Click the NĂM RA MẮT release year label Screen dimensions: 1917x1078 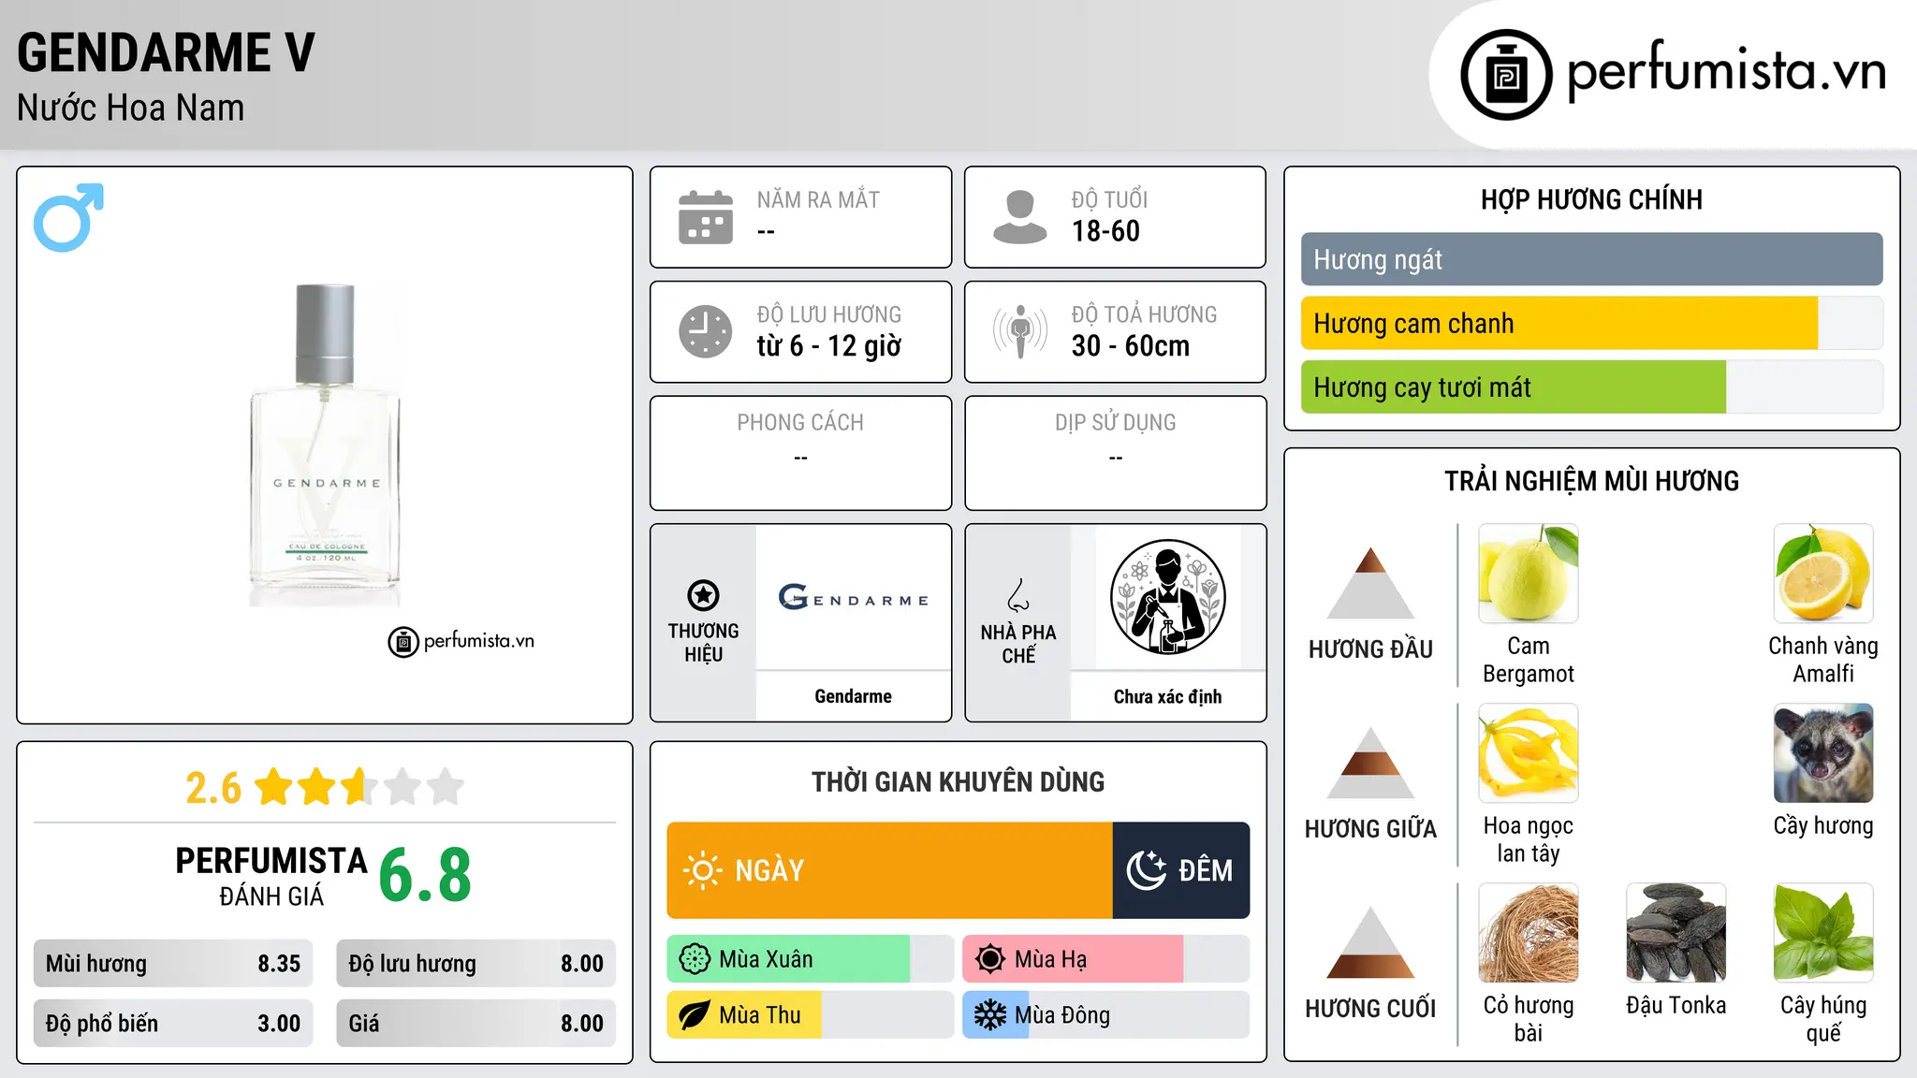[x=818, y=199]
